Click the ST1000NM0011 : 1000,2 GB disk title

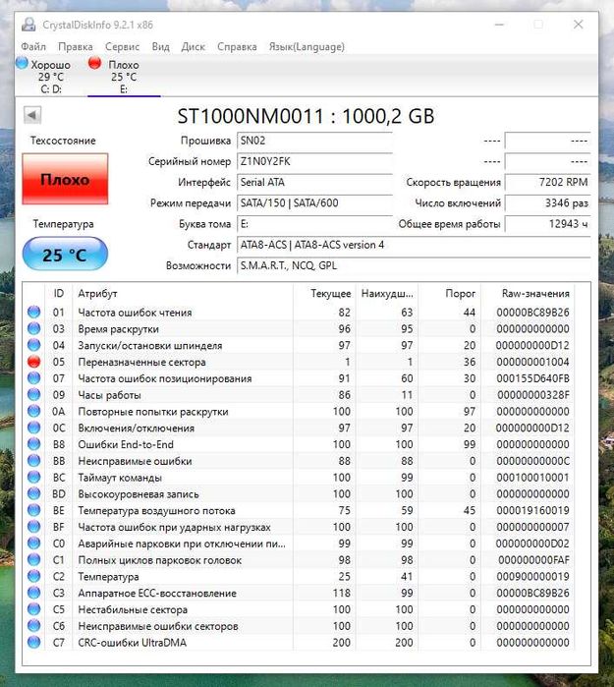click(x=306, y=116)
